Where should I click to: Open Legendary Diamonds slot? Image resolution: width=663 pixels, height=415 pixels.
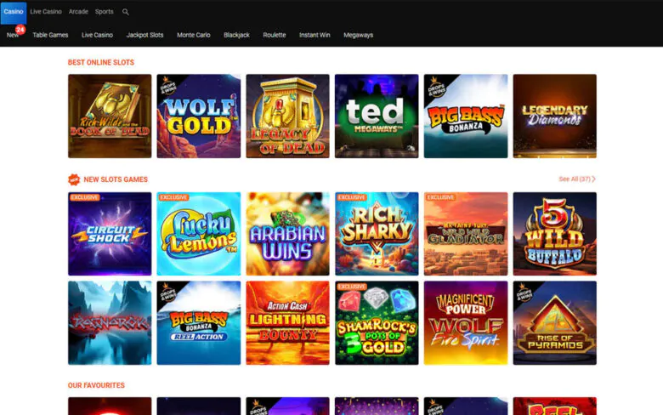tap(555, 117)
